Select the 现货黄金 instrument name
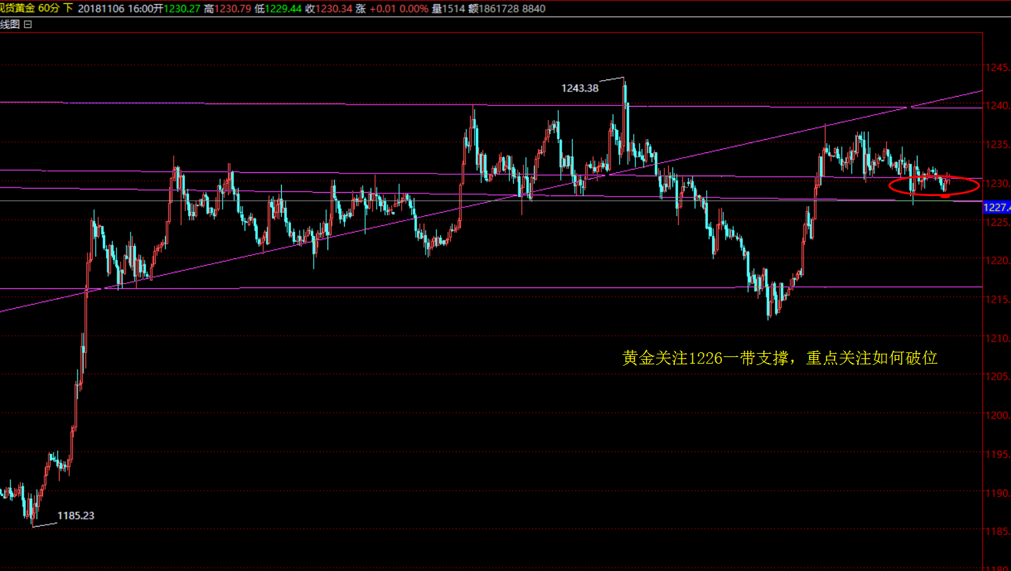 pos(17,9)
